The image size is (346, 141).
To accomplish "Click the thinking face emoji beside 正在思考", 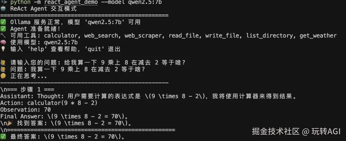I will click(x=3, y=76).
